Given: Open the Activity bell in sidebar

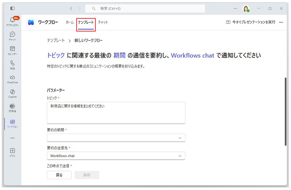Looking at the screenshot, I should click(x=13, y=22).
